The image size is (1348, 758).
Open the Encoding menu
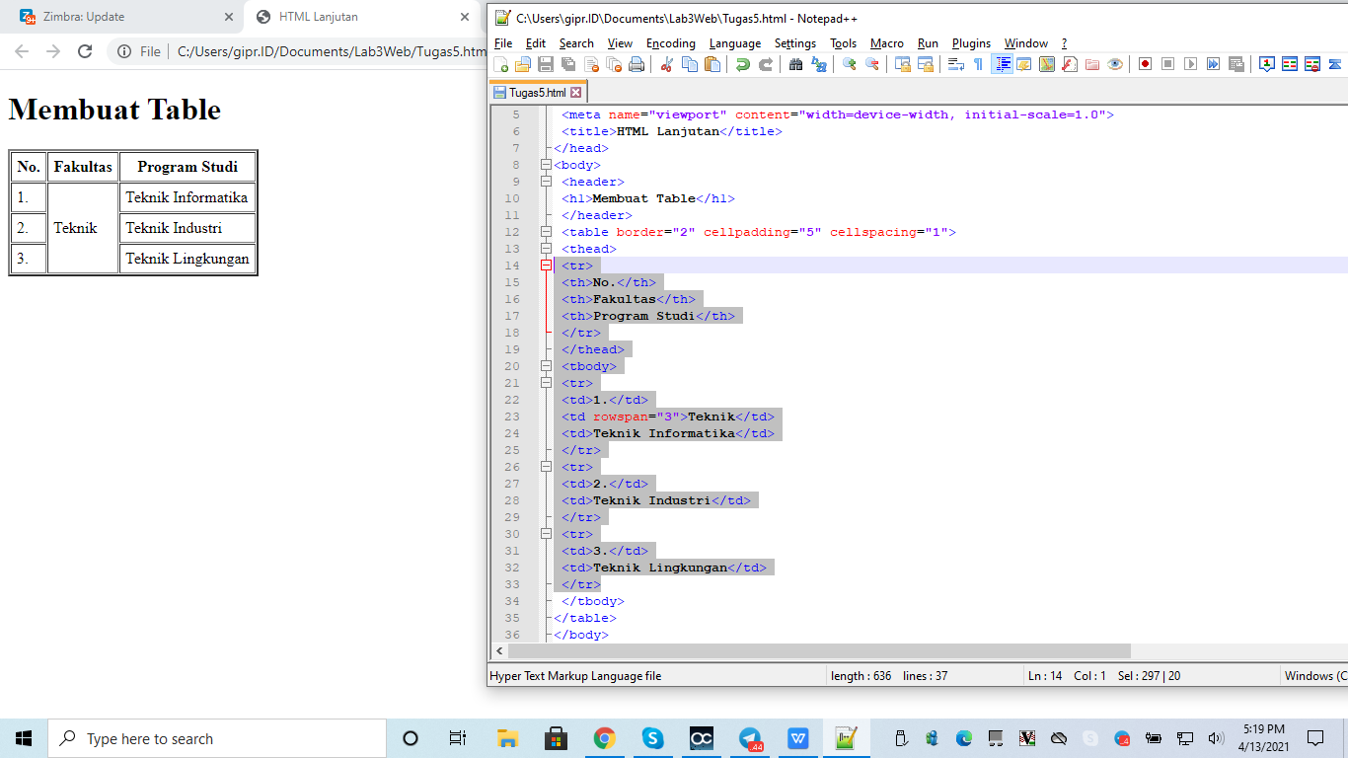click(671, 43)
